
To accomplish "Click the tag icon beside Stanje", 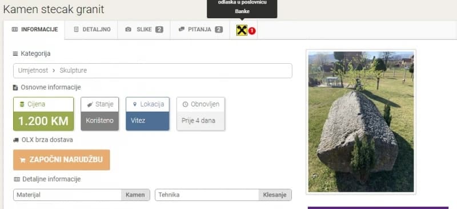I will click(x=90, y=105).
